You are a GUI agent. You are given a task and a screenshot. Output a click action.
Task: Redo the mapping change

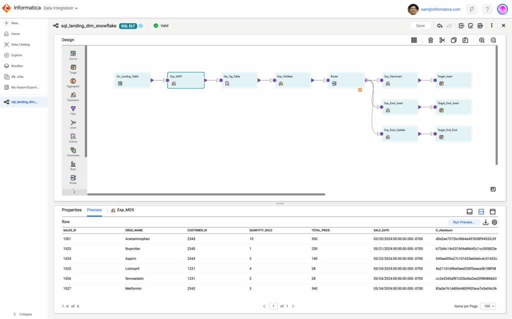449,26
